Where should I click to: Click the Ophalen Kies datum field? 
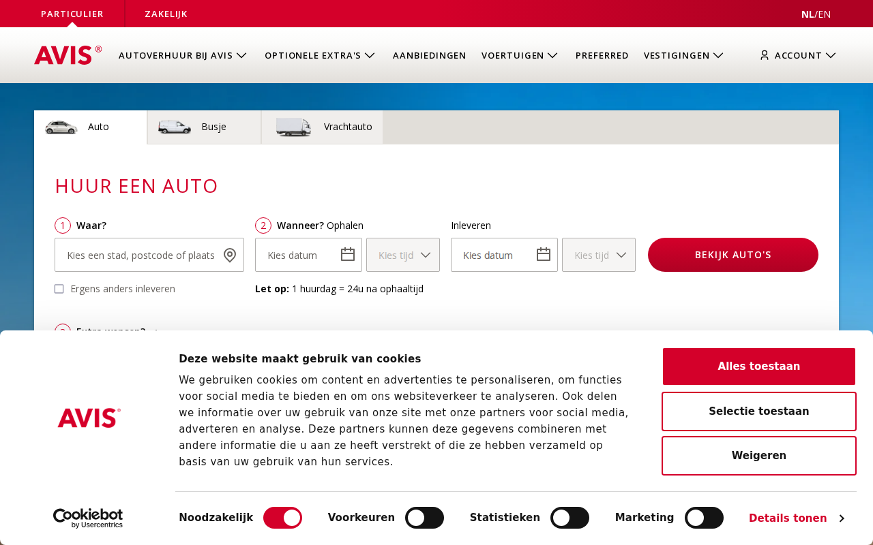point(308,255)
